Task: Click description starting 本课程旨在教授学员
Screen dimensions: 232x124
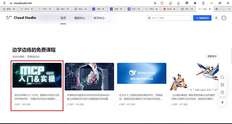Action: (89, 97)
